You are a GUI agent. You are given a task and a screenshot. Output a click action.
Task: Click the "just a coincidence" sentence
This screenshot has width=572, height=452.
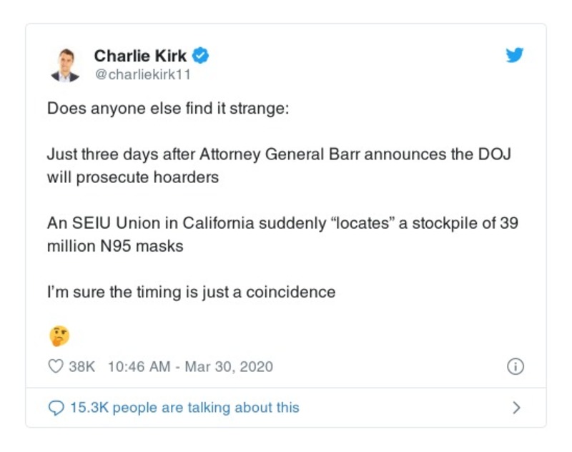click(x=191, y=292)
